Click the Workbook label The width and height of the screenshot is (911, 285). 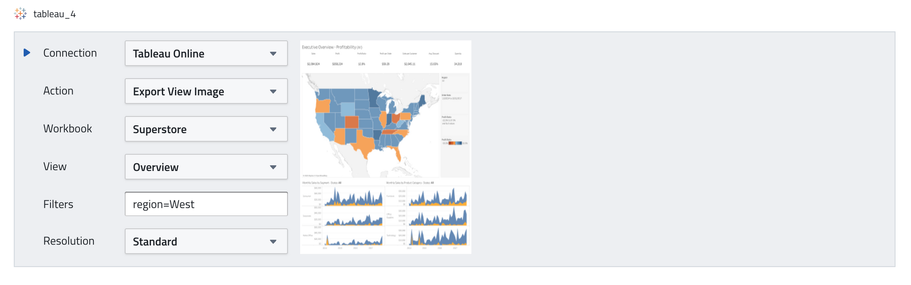67,129
